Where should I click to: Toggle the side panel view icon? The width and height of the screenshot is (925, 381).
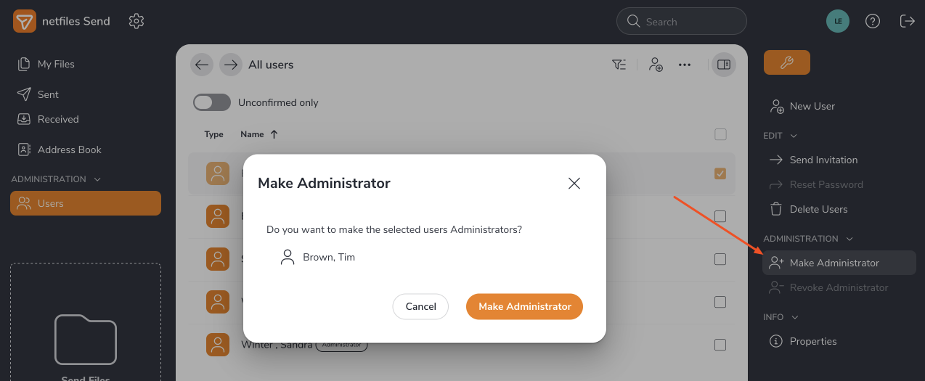click(x=723, y=65)
